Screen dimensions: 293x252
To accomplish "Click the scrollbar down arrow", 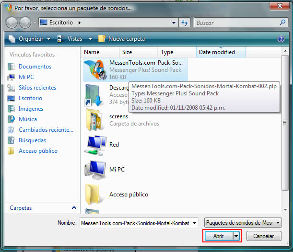I will (x=285, y=210).
